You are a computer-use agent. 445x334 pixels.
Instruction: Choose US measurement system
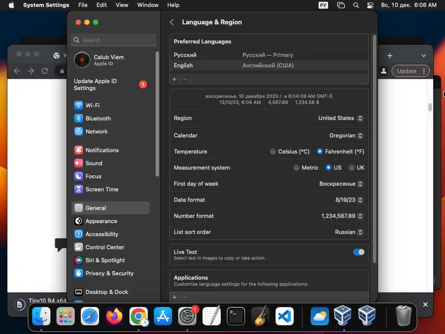329,168
